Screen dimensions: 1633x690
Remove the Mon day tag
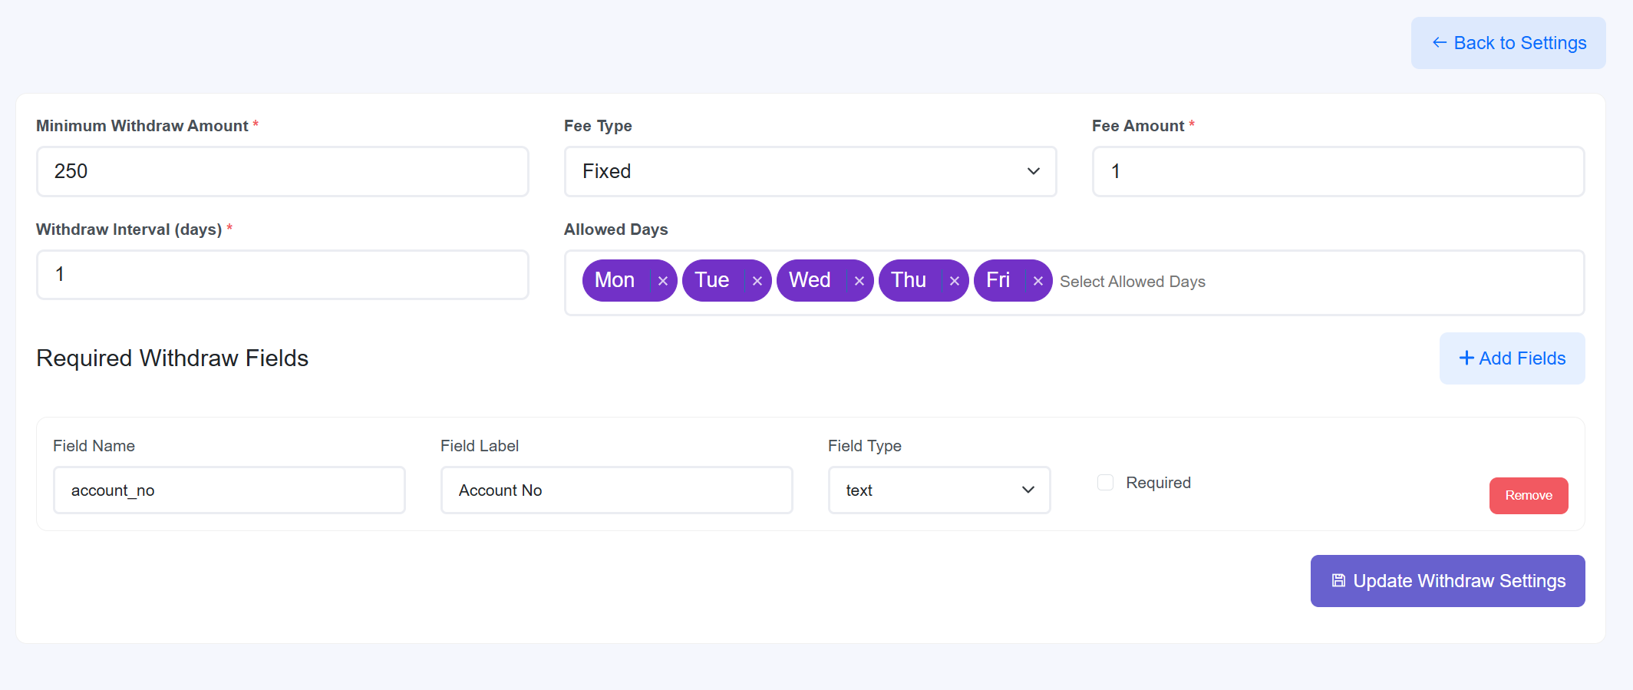[663, 281]
